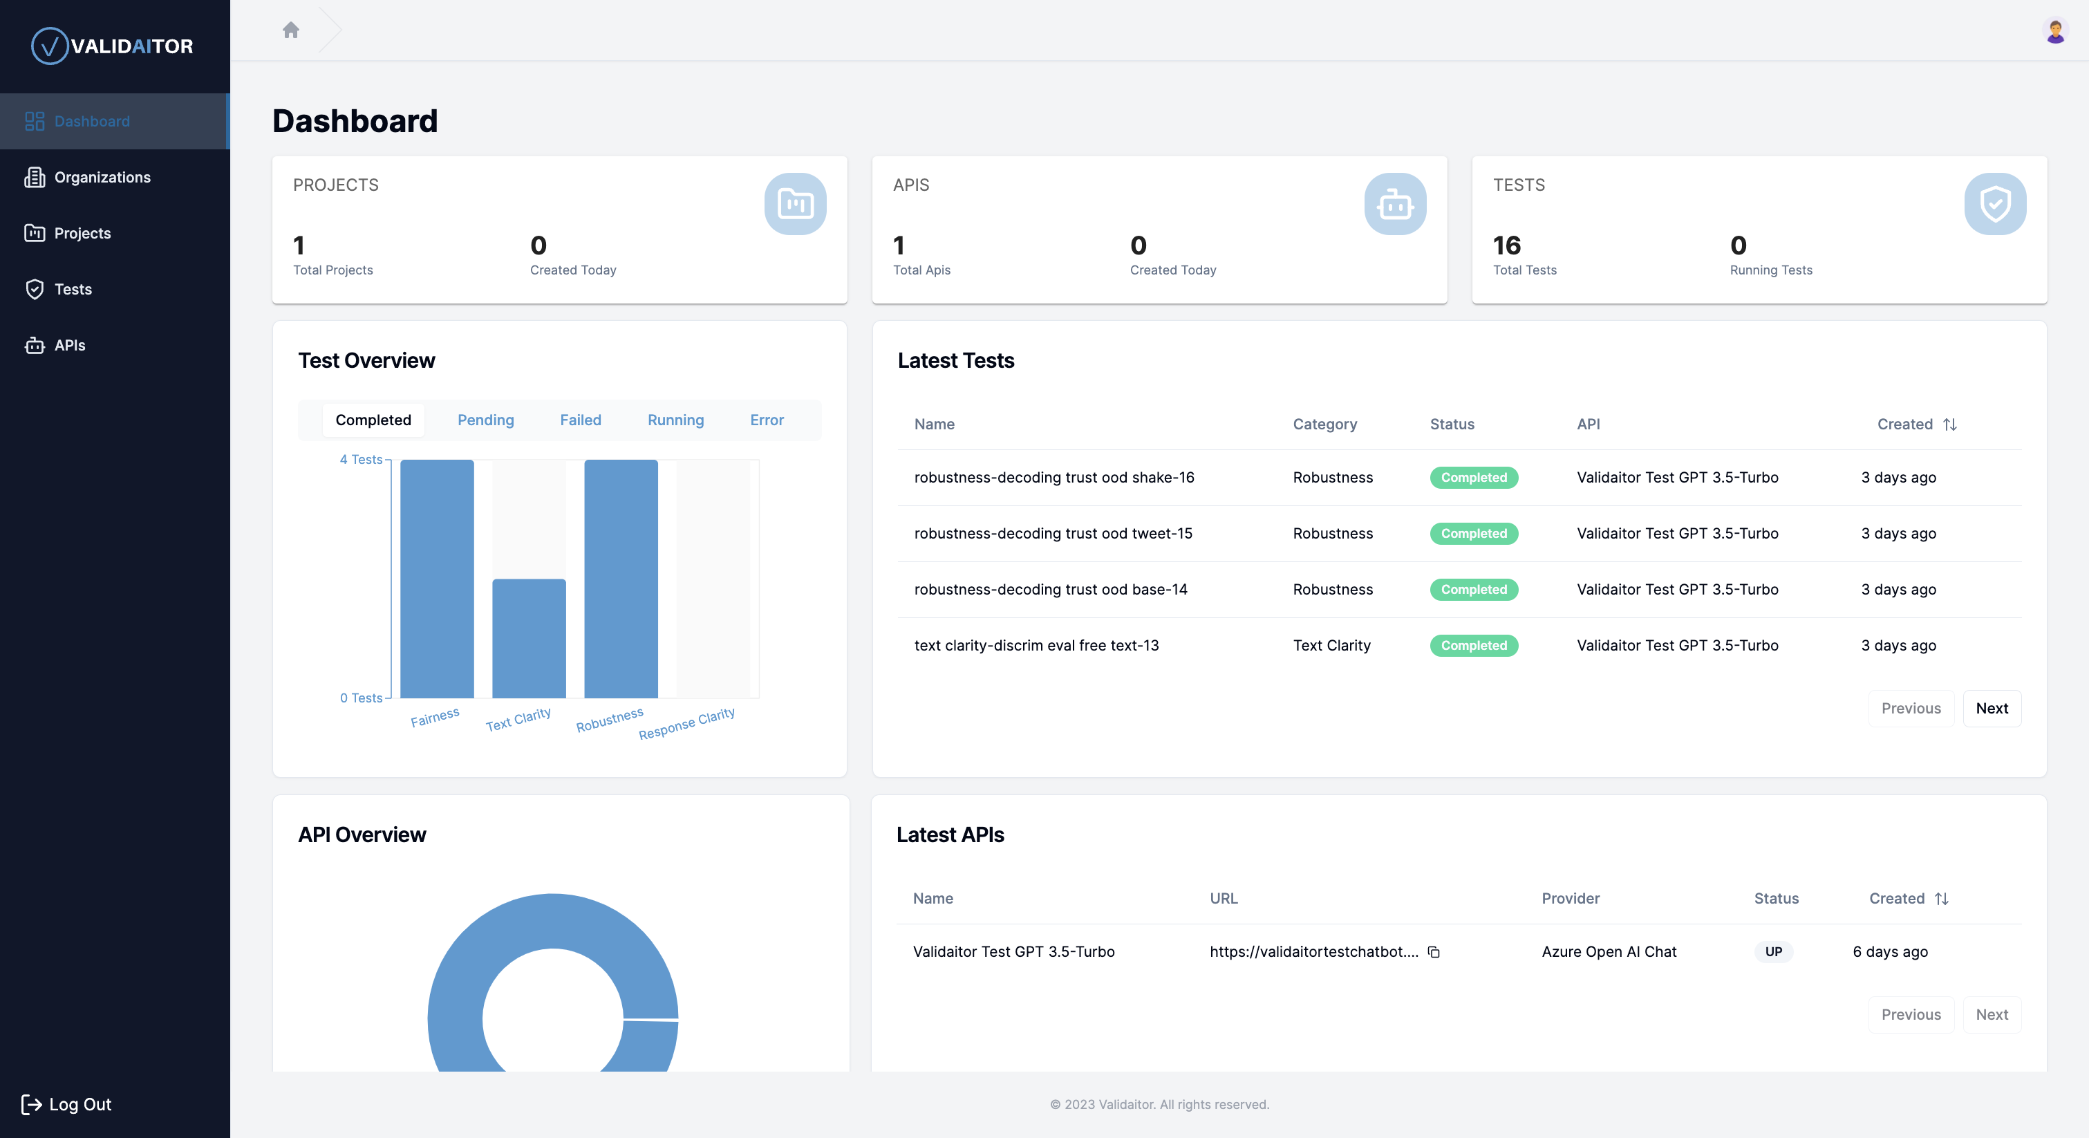Select the Completed tab in Test Overview

click(x=373, y=420)
